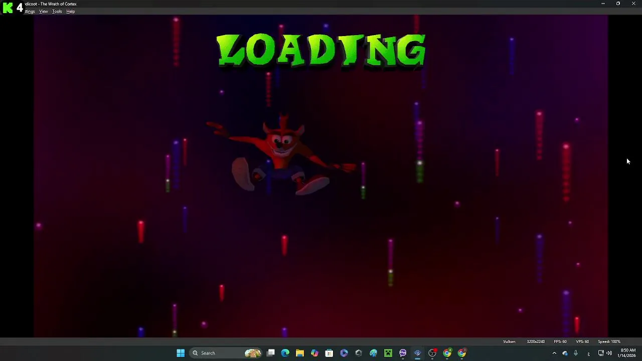Show hidden system tray icons
Screen dimensions: 642x361
tap(554, 353)
